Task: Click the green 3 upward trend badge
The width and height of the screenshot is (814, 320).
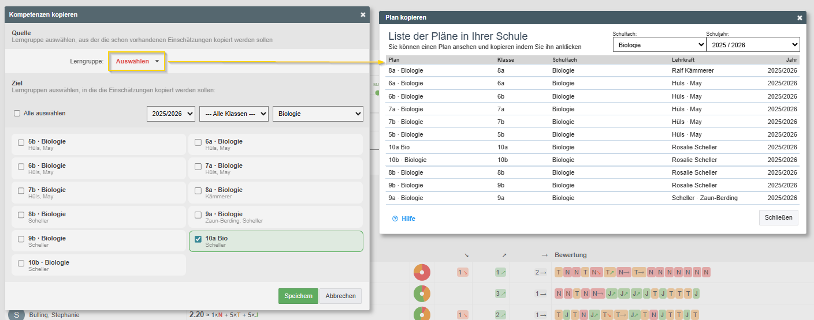Action: [x=500, y=293]
